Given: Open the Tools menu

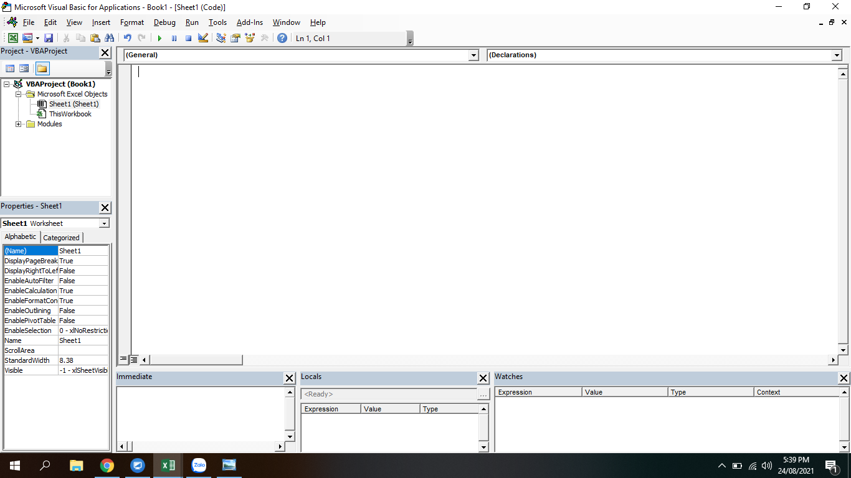Looking at the screenshot, I should [217, 22].
